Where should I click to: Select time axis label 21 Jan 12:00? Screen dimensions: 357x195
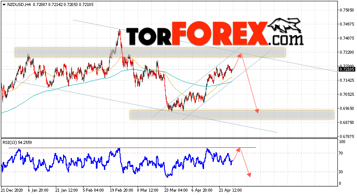click(x=66, y=190)
